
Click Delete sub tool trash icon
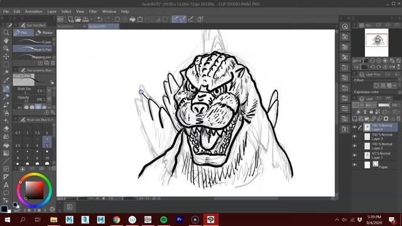pyautogui.click(x=53, y=63)
